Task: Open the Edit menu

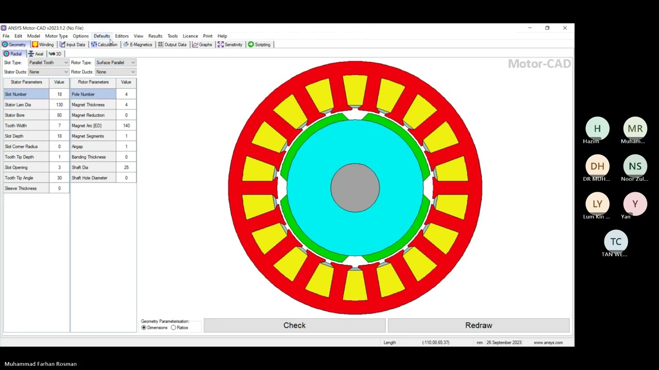Action: [18, 36]
